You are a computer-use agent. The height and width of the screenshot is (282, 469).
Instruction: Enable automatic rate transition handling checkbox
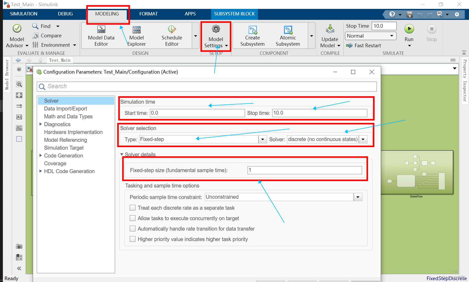[x=133, y=228]
